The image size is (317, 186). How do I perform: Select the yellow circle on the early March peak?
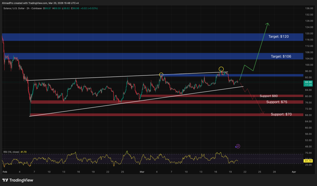(161, 75)
